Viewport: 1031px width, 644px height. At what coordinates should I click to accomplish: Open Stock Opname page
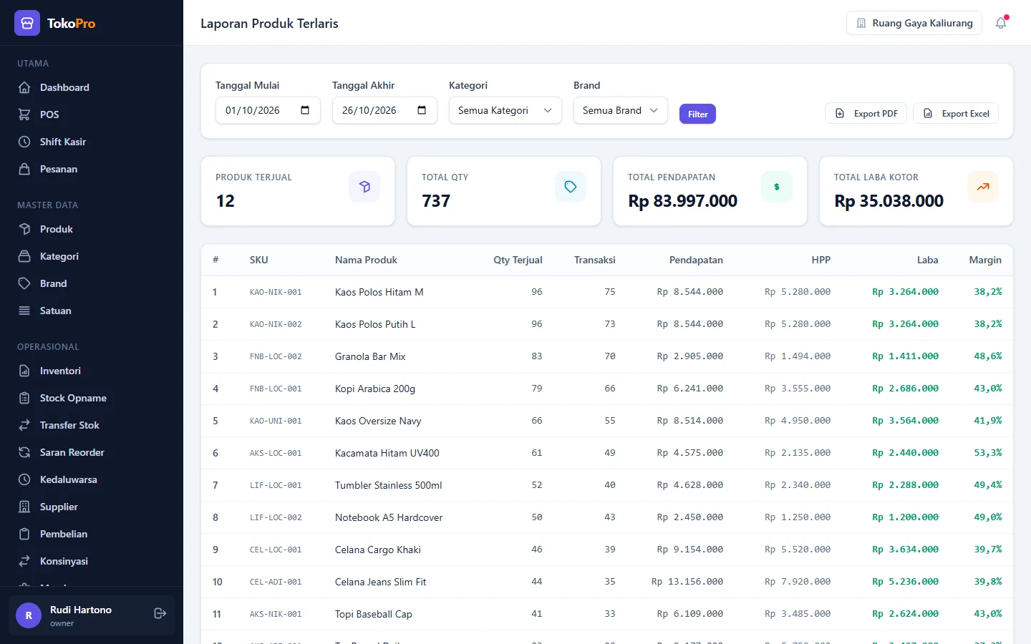tap(92, 398)
